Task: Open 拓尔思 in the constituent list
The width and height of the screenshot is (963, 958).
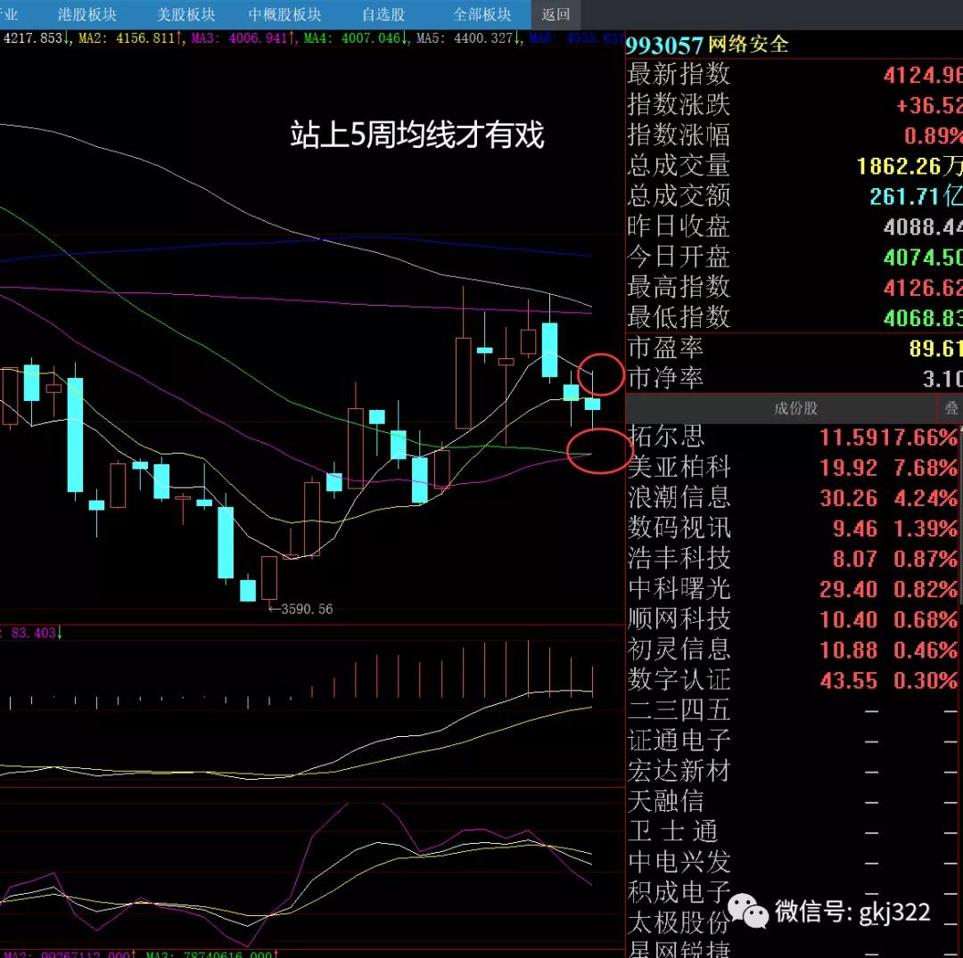Action: tap(666, 437)
